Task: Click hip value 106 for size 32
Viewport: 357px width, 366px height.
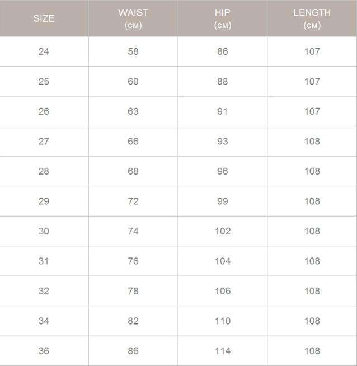Action: tap(223, 291)
